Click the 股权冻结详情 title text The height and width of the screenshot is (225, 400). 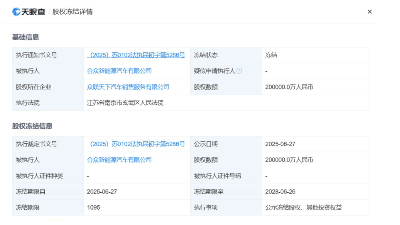pos(73,12)
